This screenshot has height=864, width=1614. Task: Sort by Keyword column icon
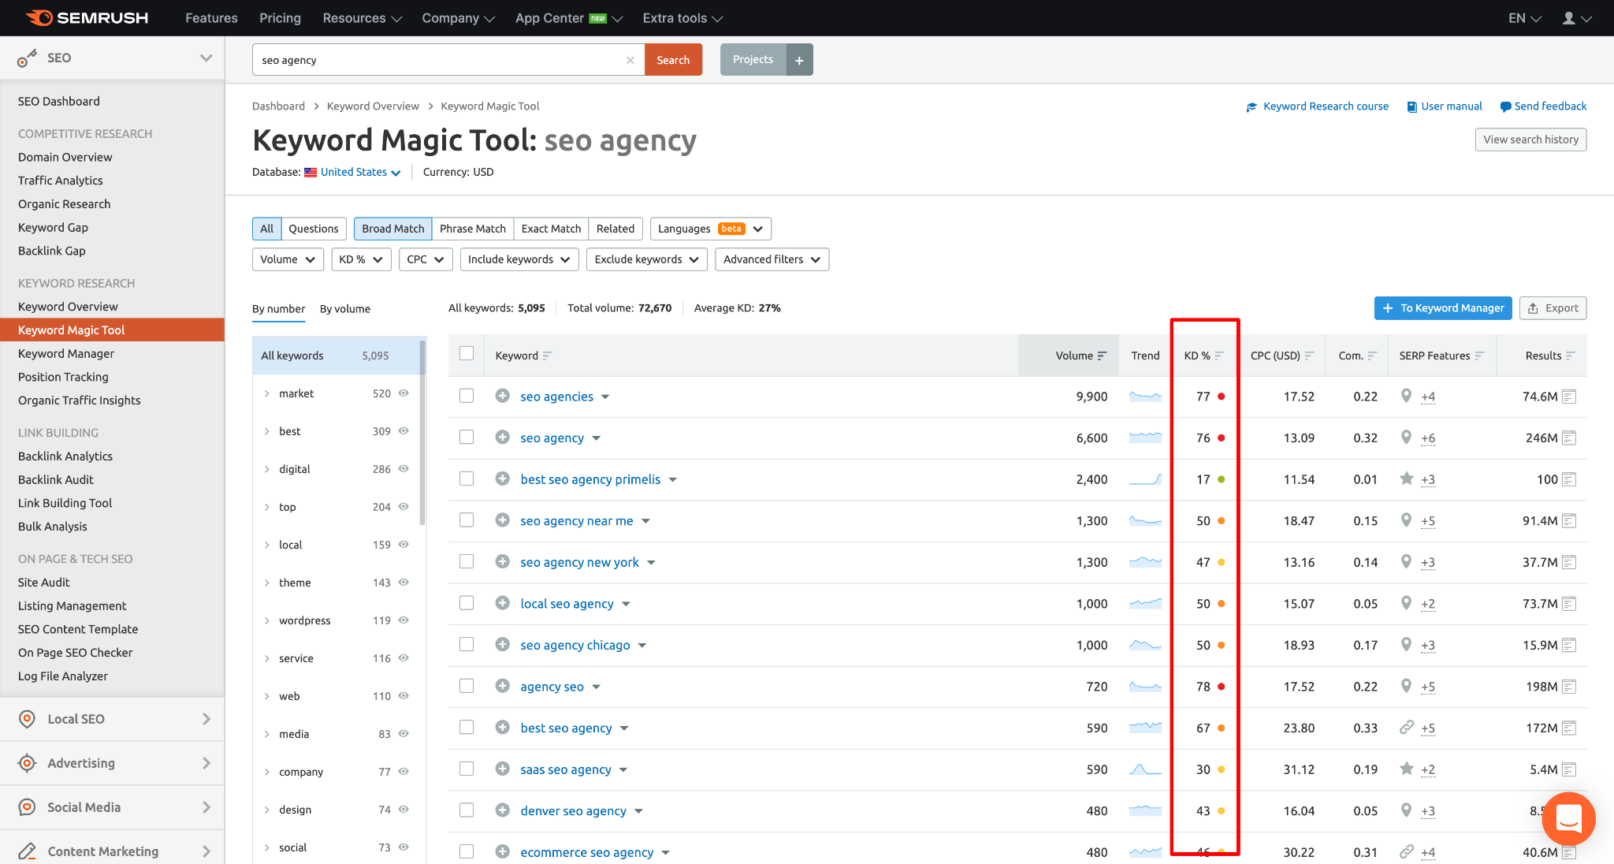pyautogui.click(x=547, y=356)
